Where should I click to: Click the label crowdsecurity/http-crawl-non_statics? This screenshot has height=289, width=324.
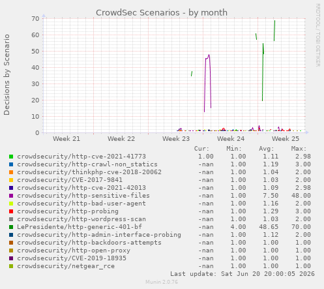[87, 164]
